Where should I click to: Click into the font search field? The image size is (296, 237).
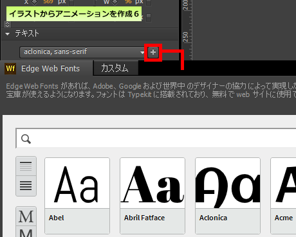[x=156, y=139]
